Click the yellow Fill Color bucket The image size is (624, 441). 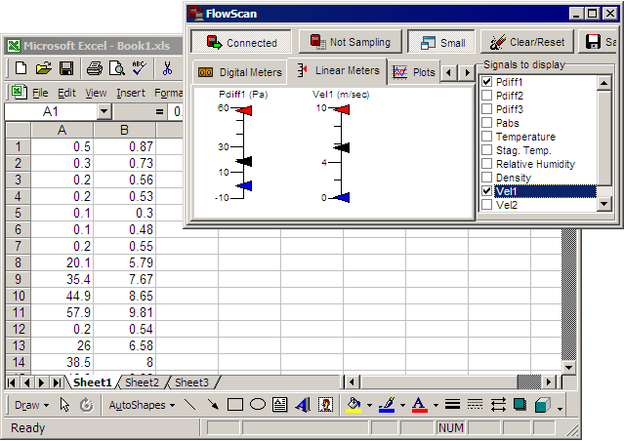pos(354,404)
